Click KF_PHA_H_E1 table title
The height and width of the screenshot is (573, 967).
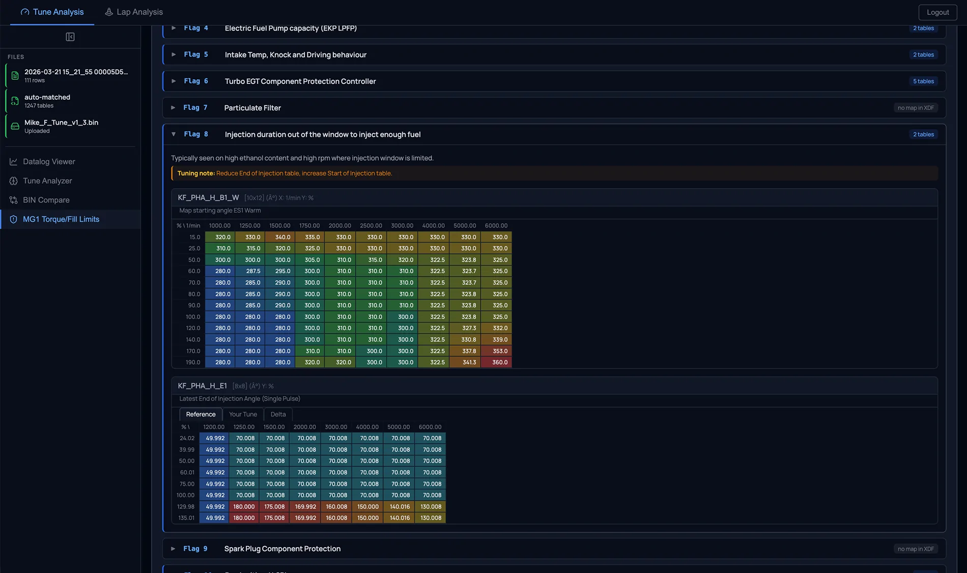[x=202, y=386]
